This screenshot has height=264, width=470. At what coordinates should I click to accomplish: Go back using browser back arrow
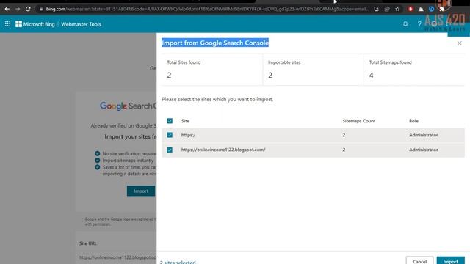pyautogui.click(x=7, y=9)
